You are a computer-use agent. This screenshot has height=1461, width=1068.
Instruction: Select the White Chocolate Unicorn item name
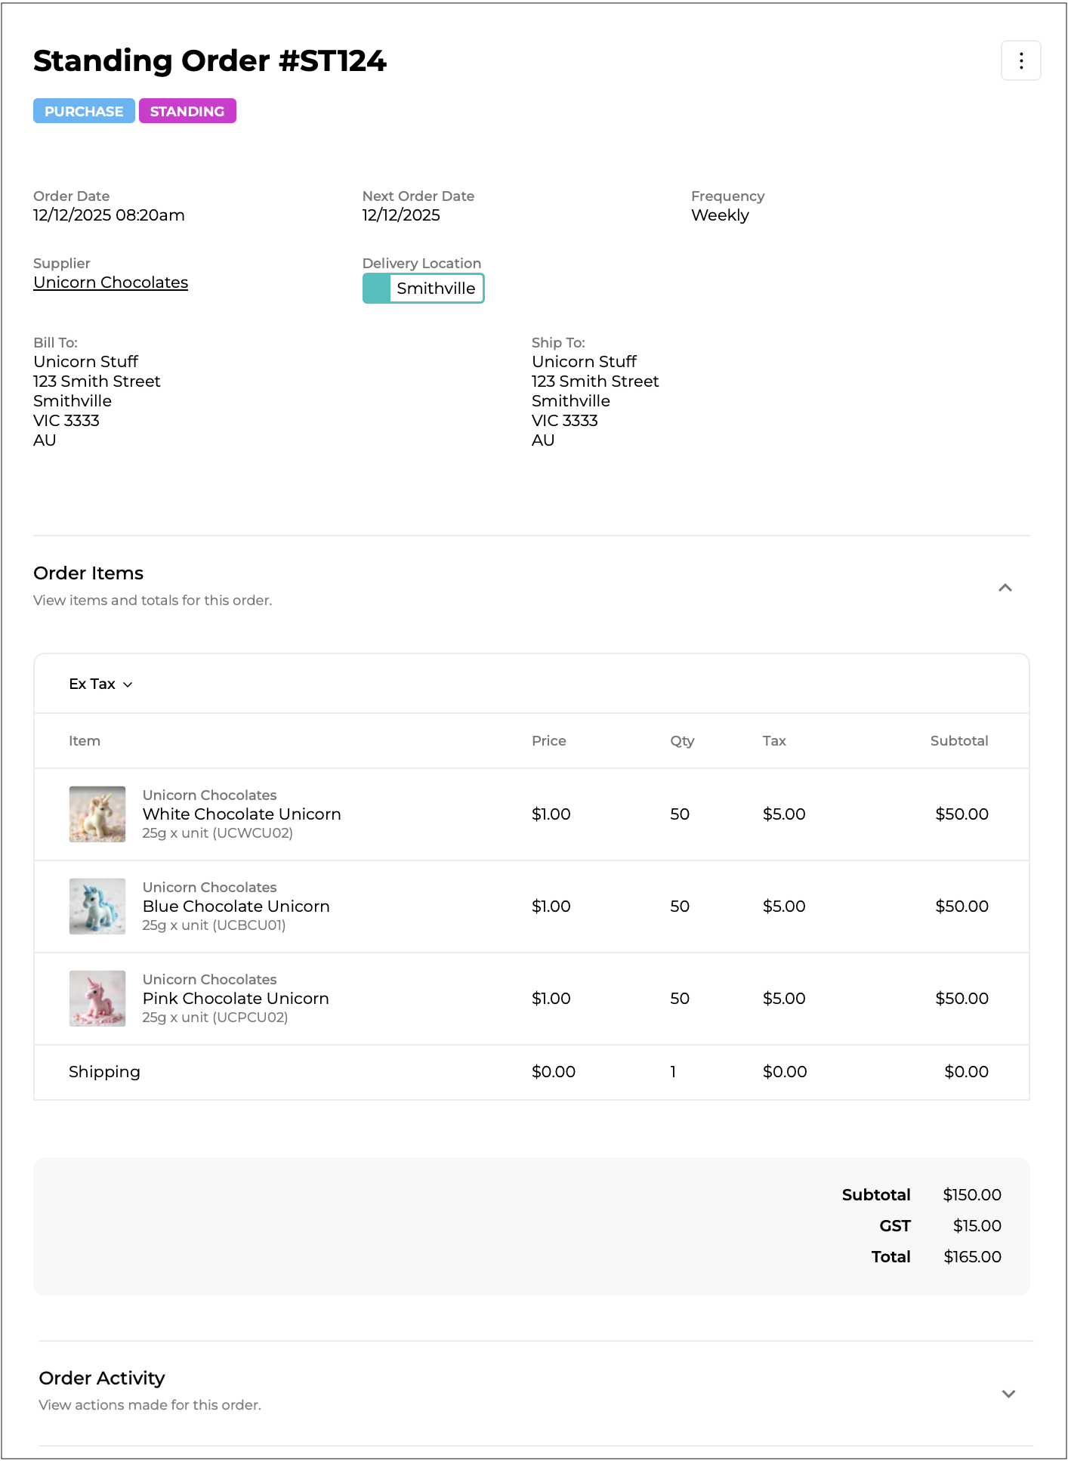click(242, 814)
